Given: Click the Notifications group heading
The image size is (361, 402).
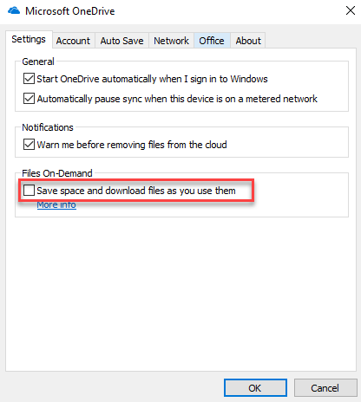Looking at the screenshot, I should (48, 127).
